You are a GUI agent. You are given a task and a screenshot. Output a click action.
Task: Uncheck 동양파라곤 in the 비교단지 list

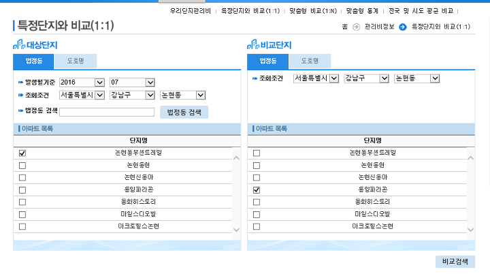(x=257, y=190)
